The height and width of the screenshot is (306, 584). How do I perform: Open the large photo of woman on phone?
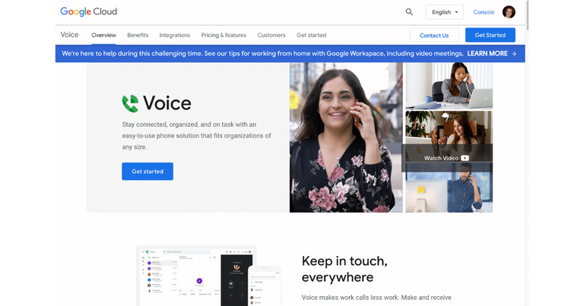346,137
